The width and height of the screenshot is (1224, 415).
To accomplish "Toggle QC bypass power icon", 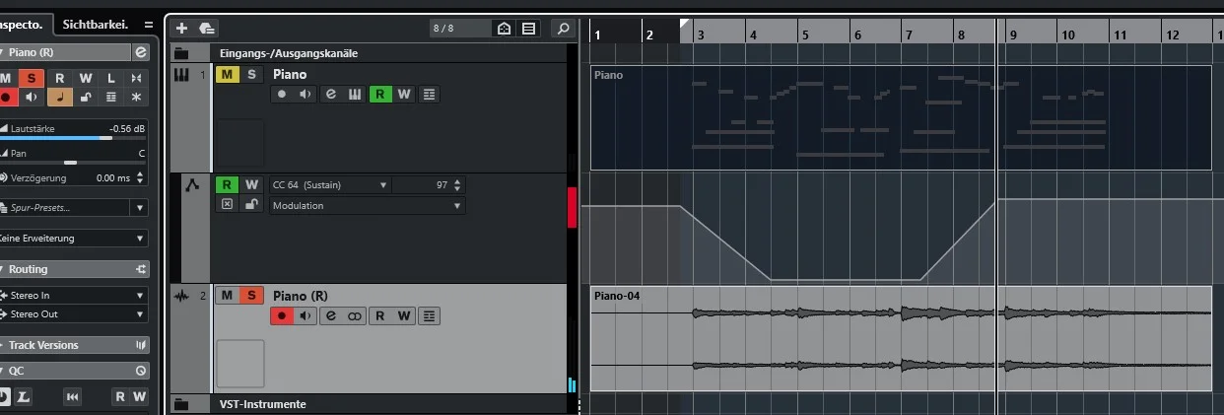I will pos(4,396).
